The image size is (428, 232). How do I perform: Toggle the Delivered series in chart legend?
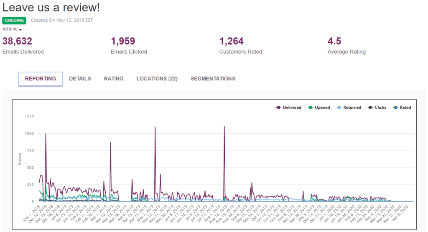pyautogui.click(x=289, y=107)
